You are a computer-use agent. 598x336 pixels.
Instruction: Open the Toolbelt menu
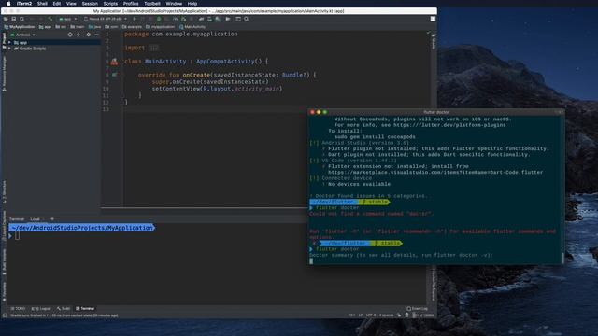click(152, 4)
